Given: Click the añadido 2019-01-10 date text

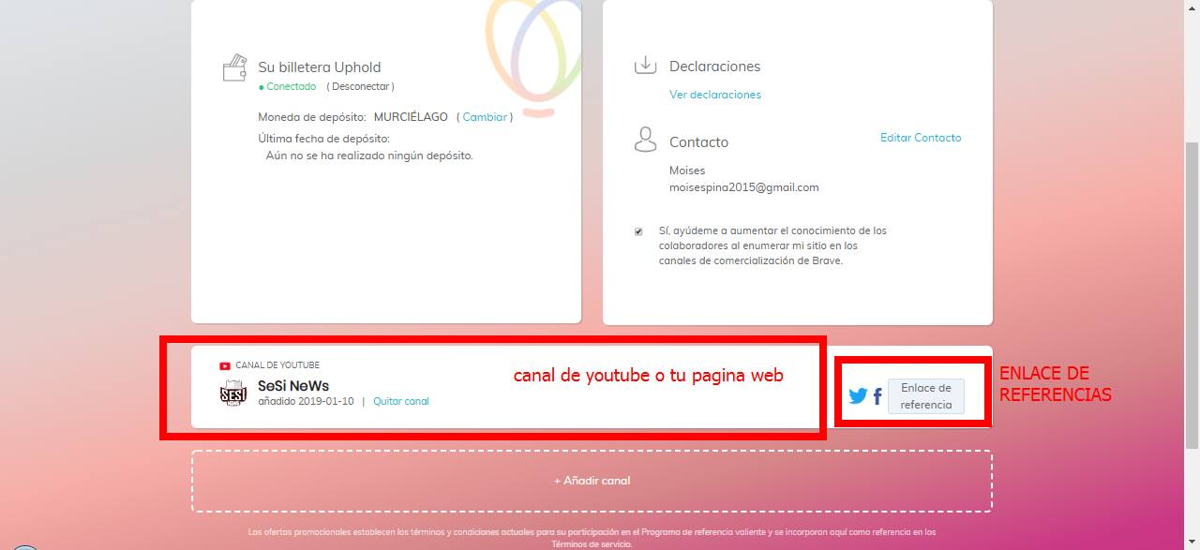Looking at the screenshot, I should (306, 401).
